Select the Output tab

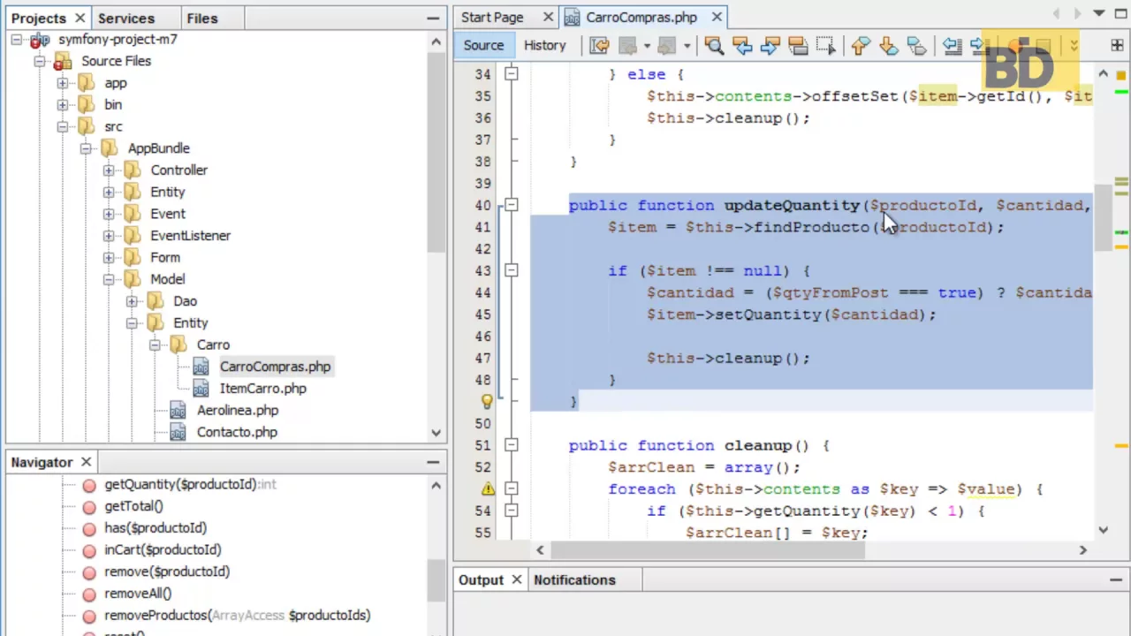click(481, 579)
